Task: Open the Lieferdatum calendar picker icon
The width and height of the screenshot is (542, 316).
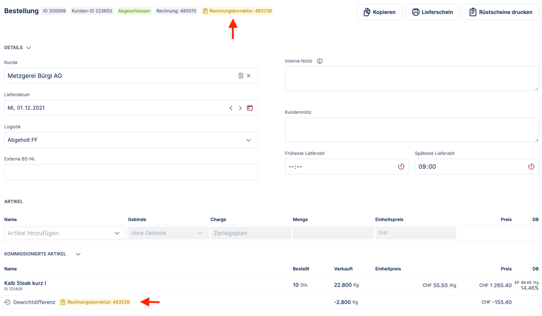Action: point(250,108)
